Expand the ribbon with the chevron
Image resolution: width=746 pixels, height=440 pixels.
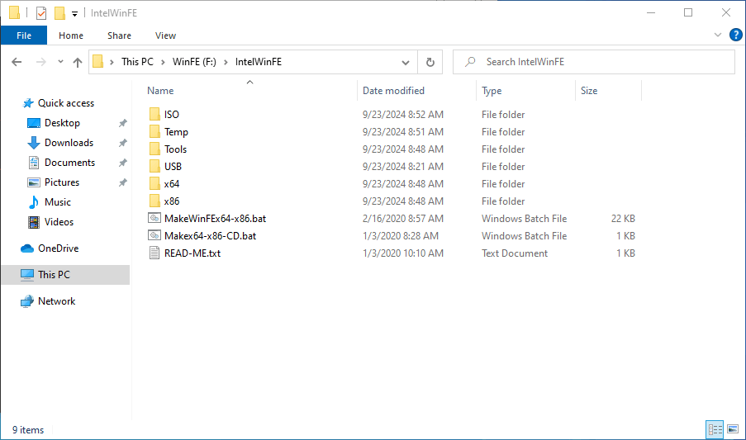pyautogui.click(x=718, y=35)
